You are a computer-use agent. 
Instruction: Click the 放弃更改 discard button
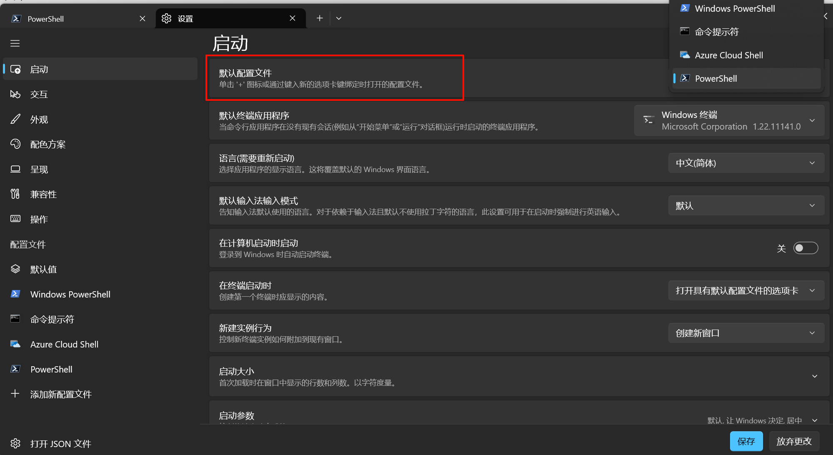click(x=794, y=441)
